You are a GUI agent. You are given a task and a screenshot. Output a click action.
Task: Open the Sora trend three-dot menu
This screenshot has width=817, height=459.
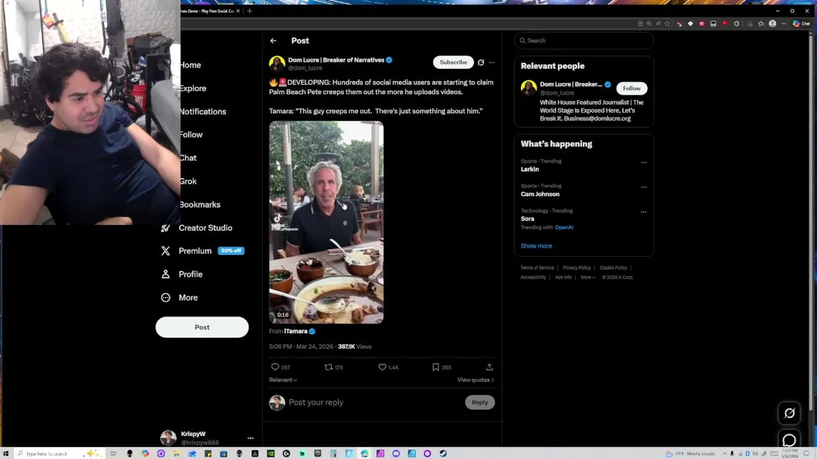(643, 212)
